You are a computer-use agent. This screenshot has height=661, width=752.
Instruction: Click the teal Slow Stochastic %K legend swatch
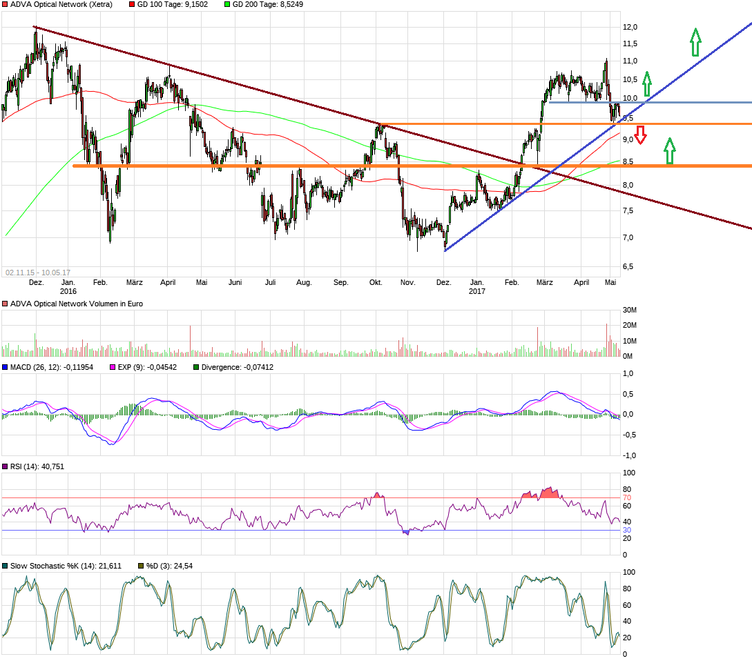coord(5,566)
